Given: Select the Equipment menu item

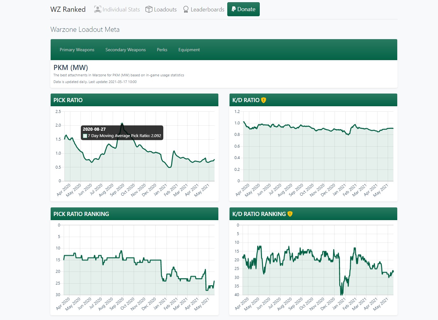Looking at the screenshot, I should (189, 50).
